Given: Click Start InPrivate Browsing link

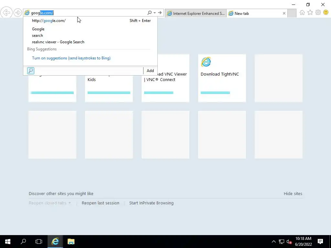Looking at the screenshot, I should coord(151,203).
